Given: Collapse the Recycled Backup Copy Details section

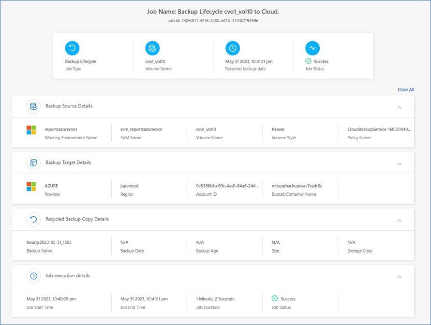Looking at the screenshot, I should tap(399, 220).
